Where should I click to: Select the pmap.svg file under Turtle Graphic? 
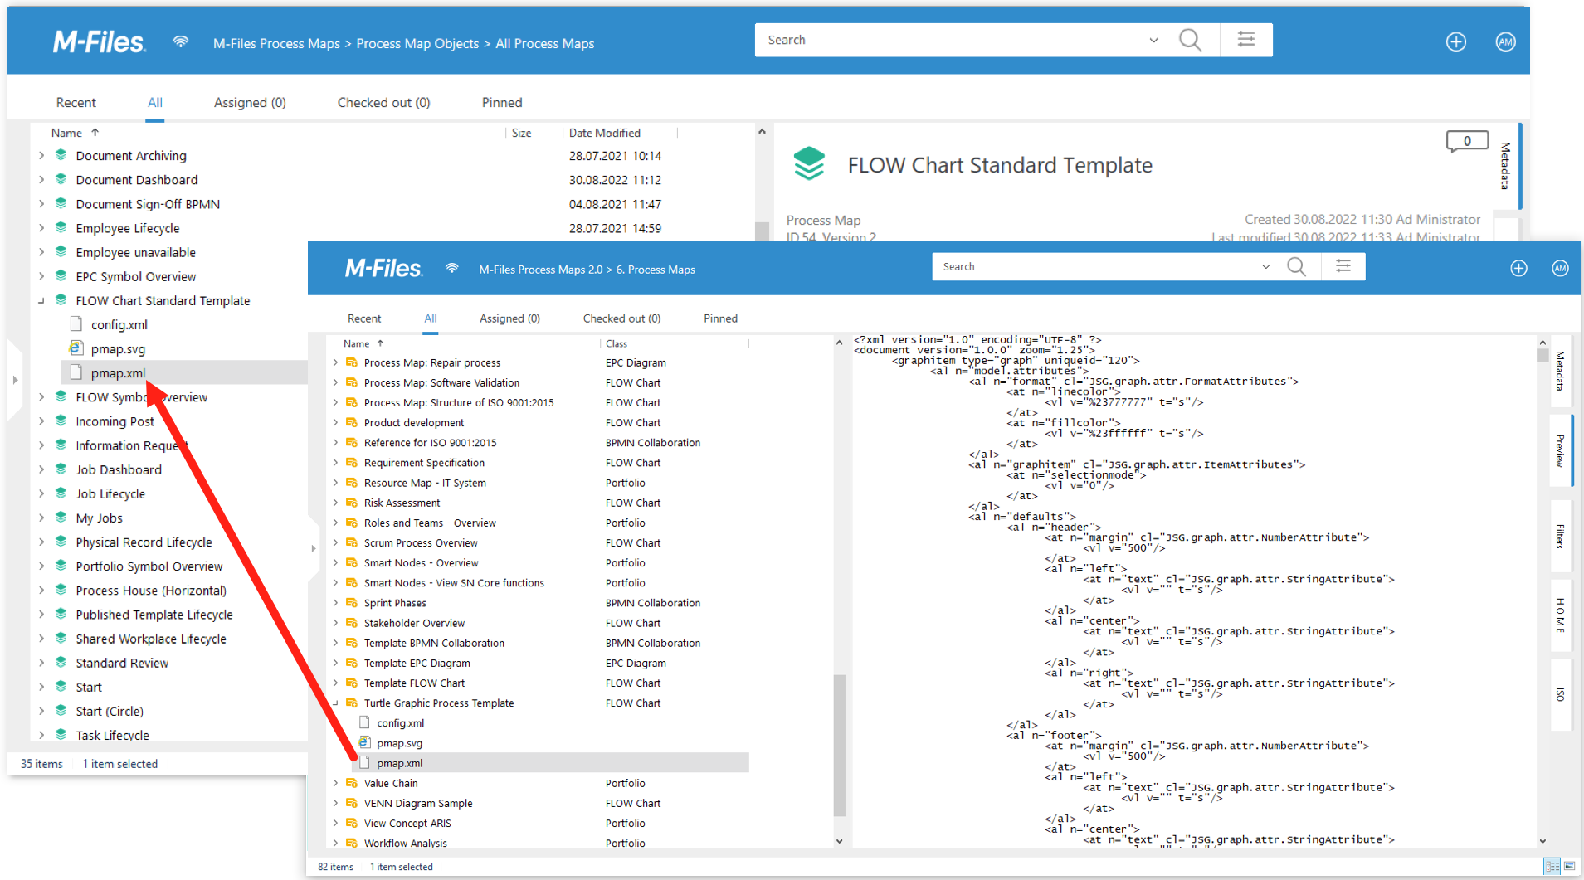399,743
